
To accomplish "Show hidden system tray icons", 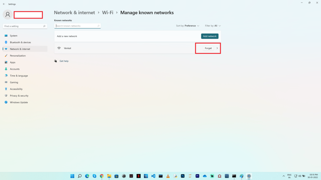I will (x=284, y=176).
